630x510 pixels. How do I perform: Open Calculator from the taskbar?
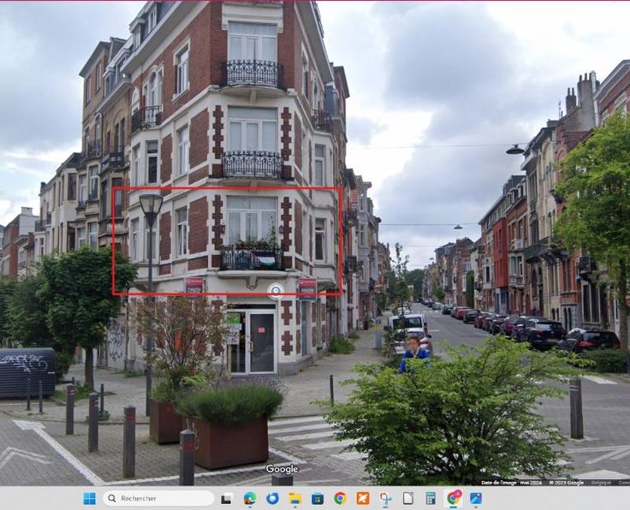click(431, 498)
